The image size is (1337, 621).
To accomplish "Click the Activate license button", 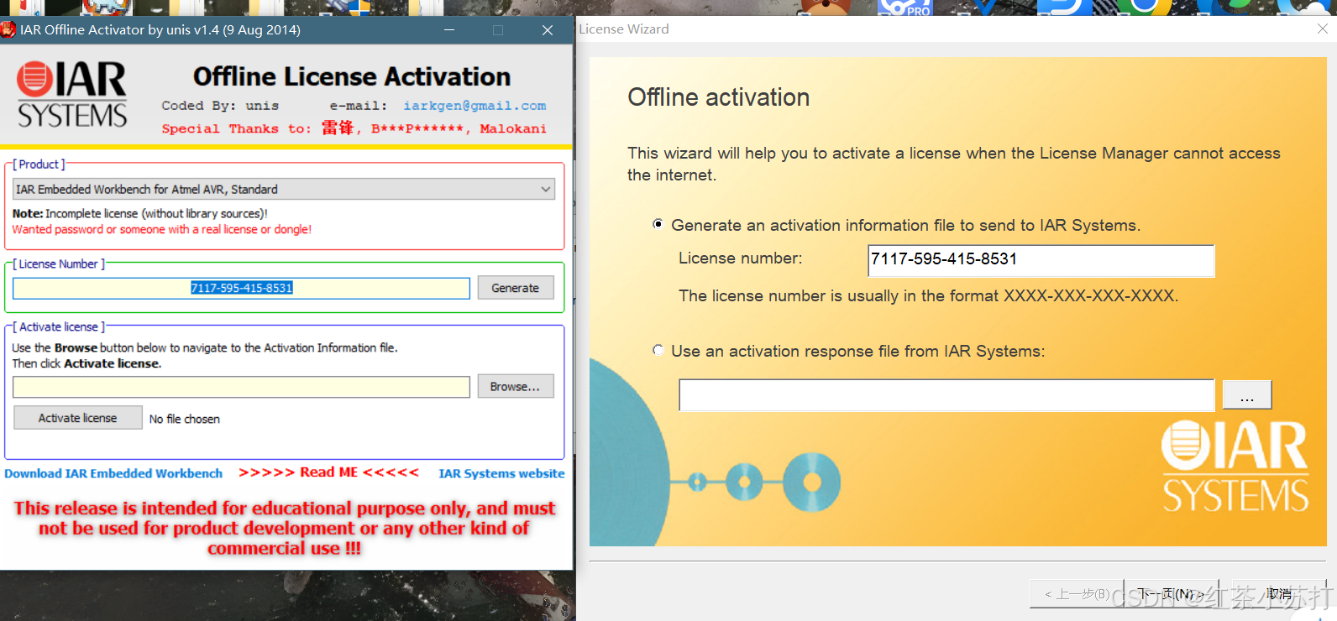I will click(78, 418).
